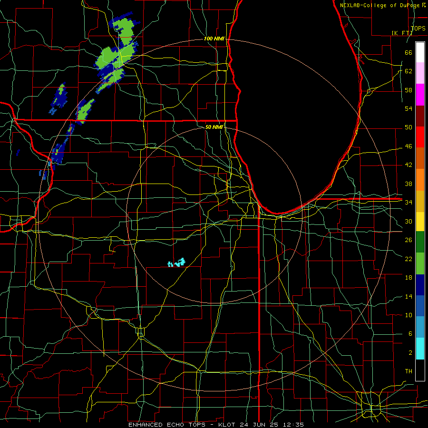Click the magenta 58 kft legend swatch
The height and width of the screenshot is (428, 428).
[x=420, y=95]
